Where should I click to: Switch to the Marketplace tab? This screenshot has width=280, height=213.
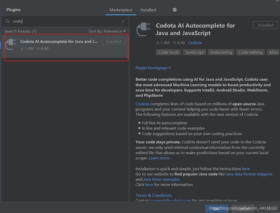pyautogui.click(x=121, y=10)
